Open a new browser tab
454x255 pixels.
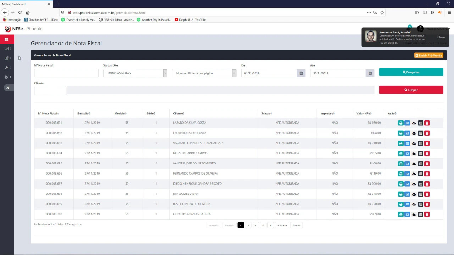[57, 4]
